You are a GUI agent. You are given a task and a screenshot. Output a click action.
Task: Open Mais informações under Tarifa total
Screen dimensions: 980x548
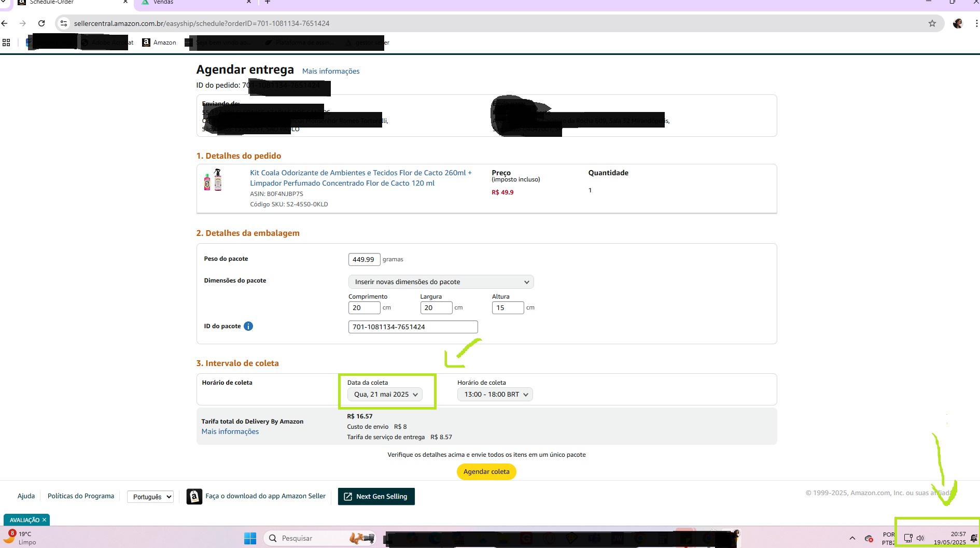[x=230, y=431]
